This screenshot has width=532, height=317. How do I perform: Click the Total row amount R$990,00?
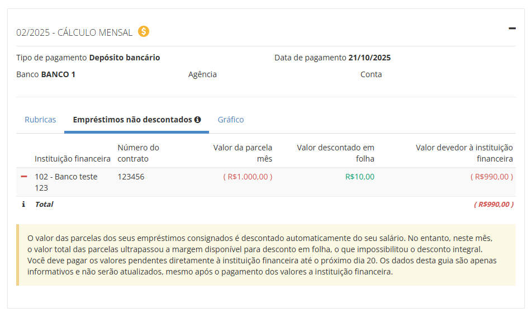point(493,205)
